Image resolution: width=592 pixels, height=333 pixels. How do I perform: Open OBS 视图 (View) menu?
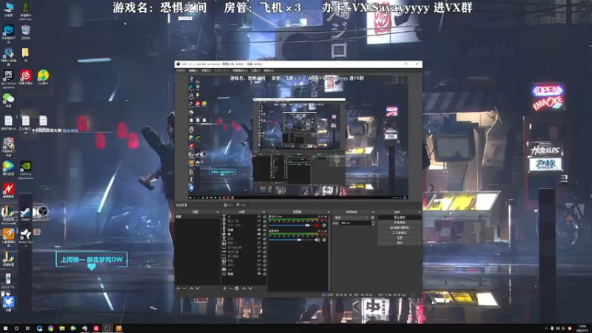coord(206,70)
